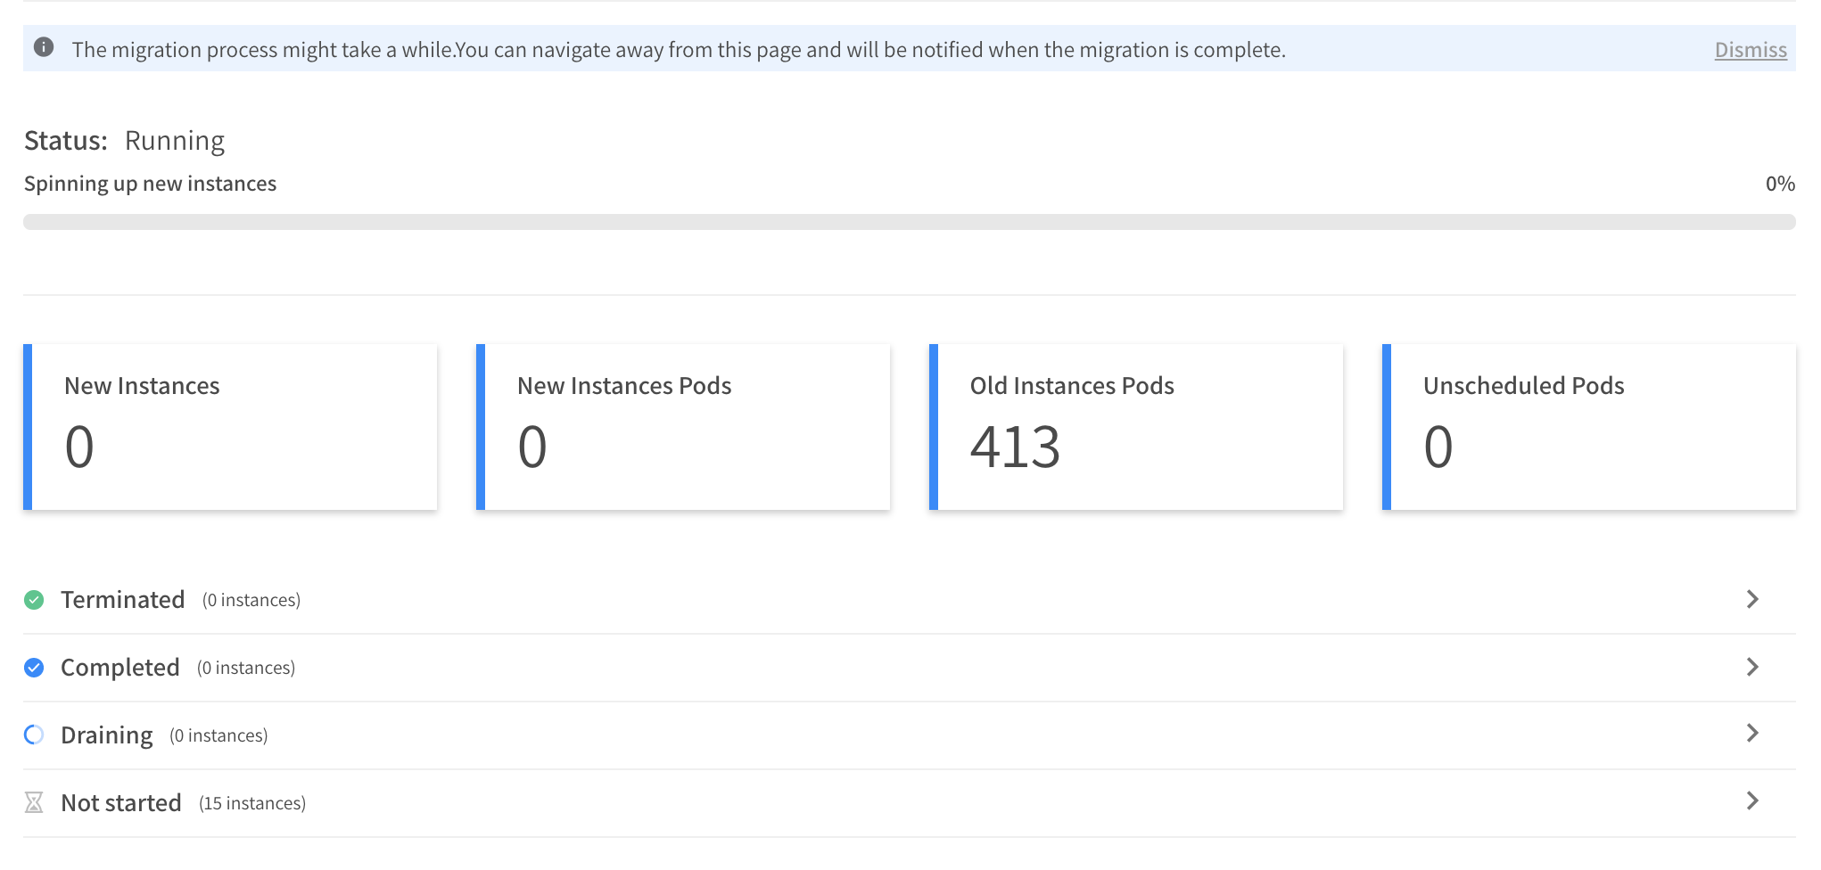Expand the Terminated instances row chevron
The width and height of the screenshot is (1821, 870).
[1751, 599]
